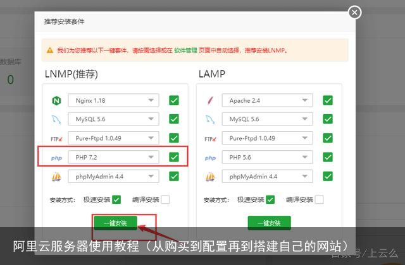
Task: Click the php logo in LNMP column
Action: 56,158
